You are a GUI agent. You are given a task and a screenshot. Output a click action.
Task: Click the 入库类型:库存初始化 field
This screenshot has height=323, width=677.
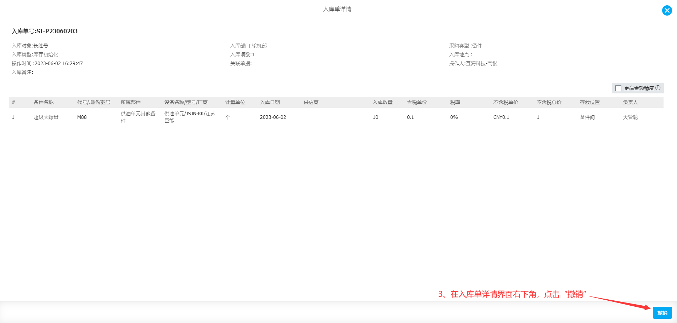(35, 54)
